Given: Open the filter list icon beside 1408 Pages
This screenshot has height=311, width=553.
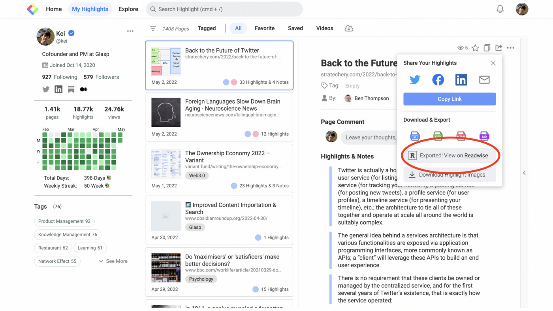Looking at the screenshot, I should (x=153, y=28).
